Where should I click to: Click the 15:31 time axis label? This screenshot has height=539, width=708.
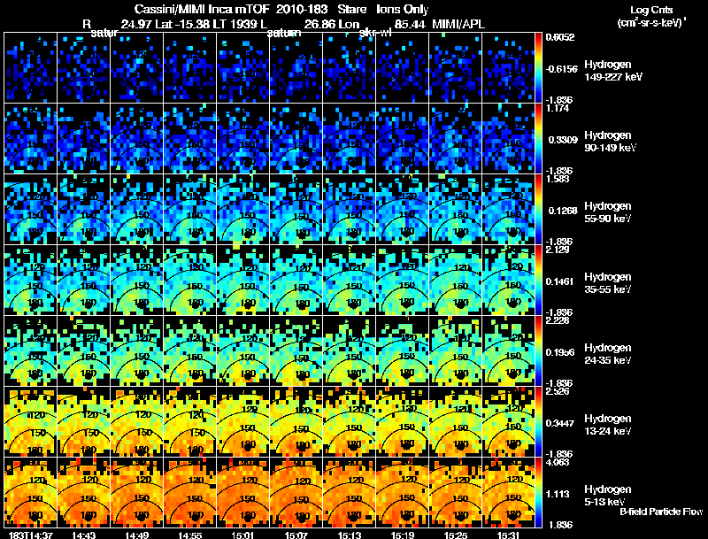(508, 535)
